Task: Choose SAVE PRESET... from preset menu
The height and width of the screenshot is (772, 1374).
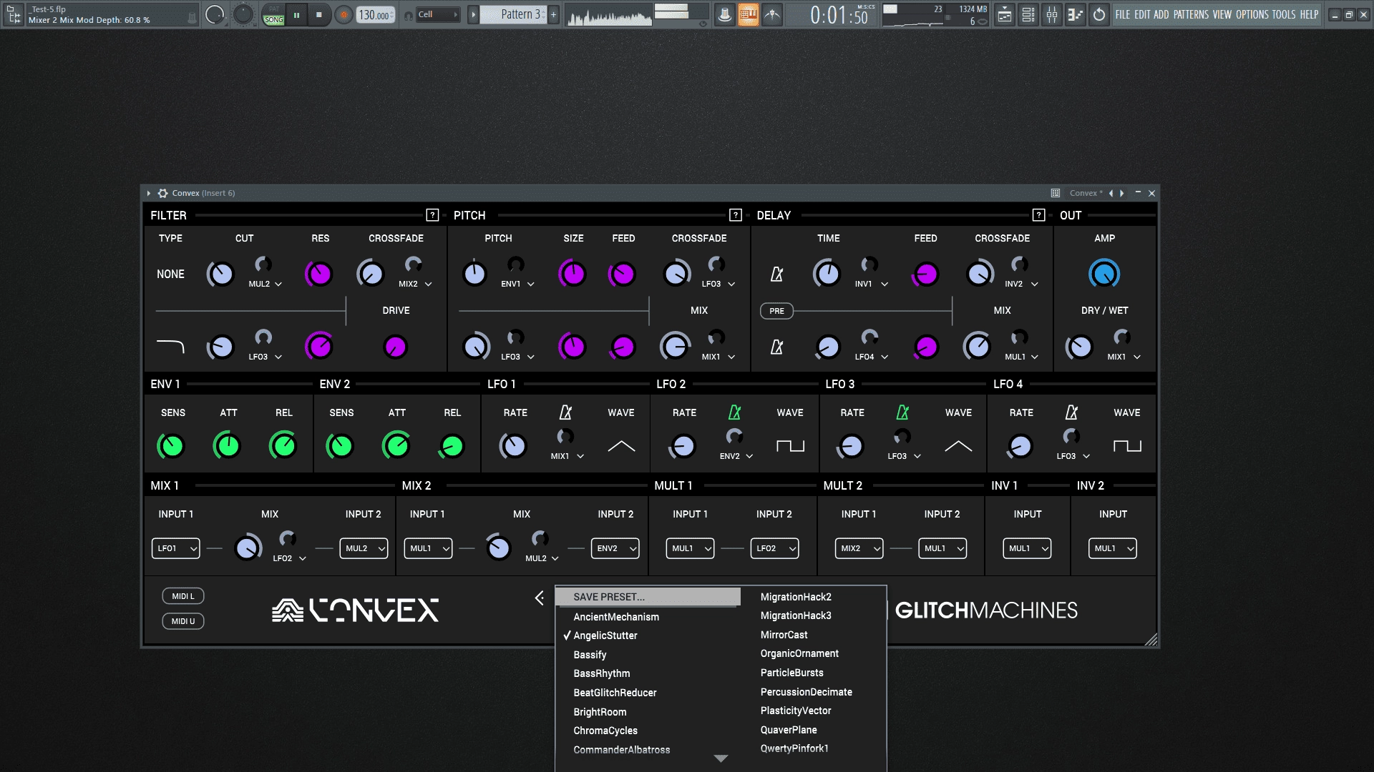Action: click(x=648, y=597)
